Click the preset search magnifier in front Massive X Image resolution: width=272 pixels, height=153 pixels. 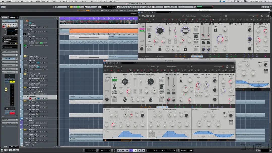click(148, 67)
